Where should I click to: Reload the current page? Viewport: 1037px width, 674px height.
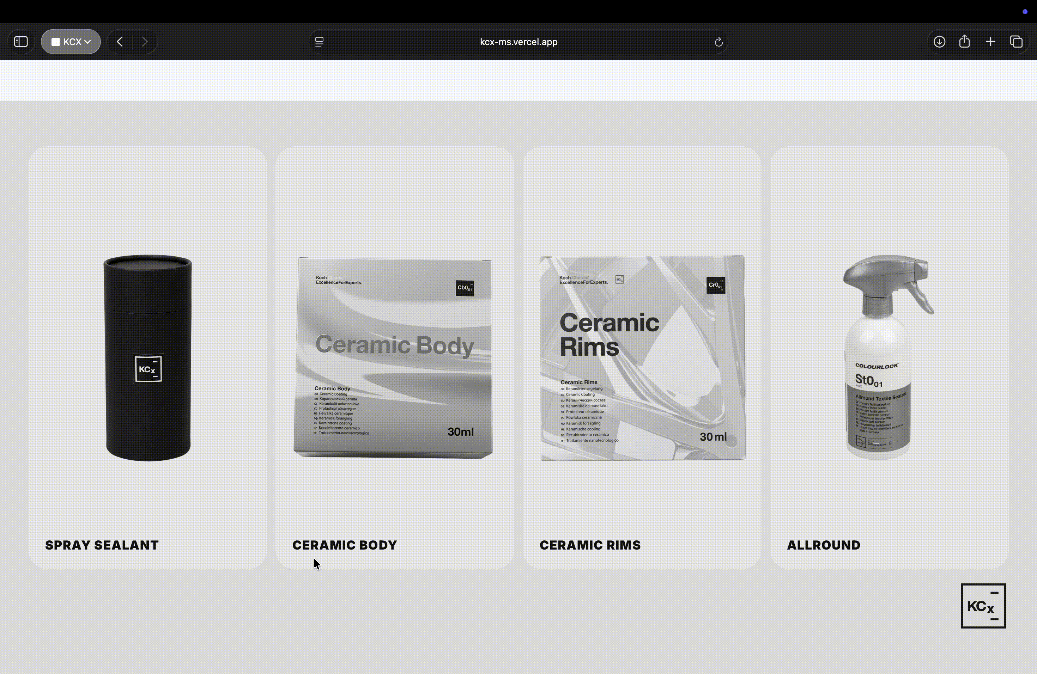click(x=718, y=42)
